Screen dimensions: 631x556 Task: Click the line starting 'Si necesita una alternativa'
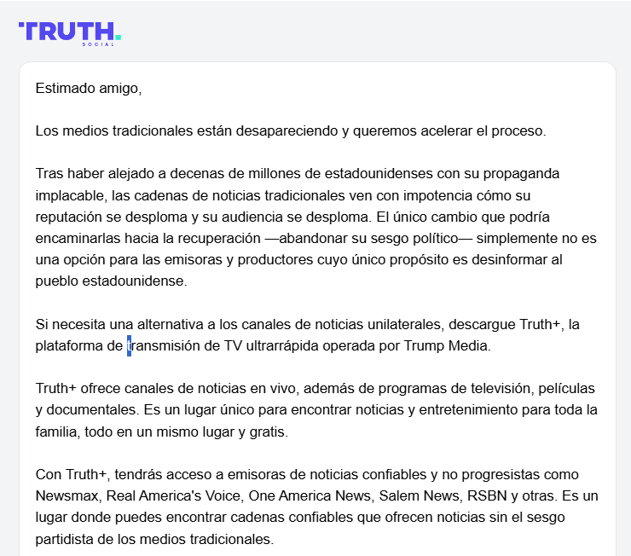coord(308,324)
